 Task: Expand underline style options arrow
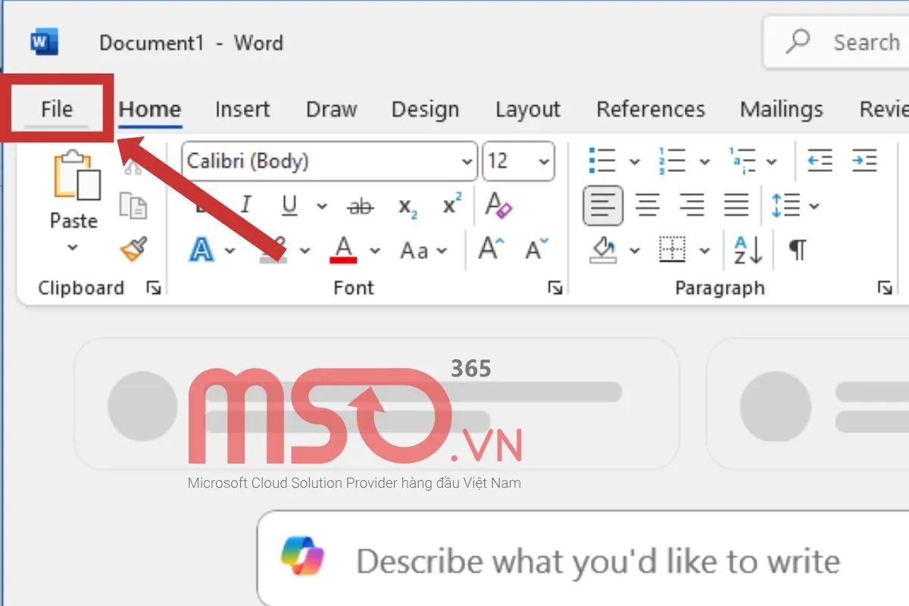point(321,206)
